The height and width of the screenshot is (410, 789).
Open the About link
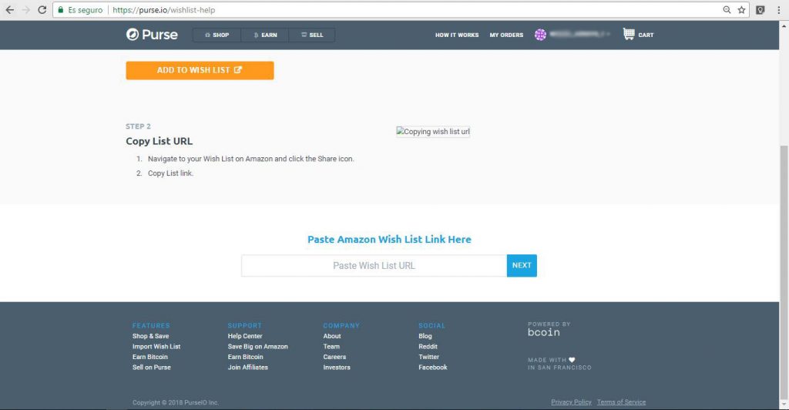(331, 336)
